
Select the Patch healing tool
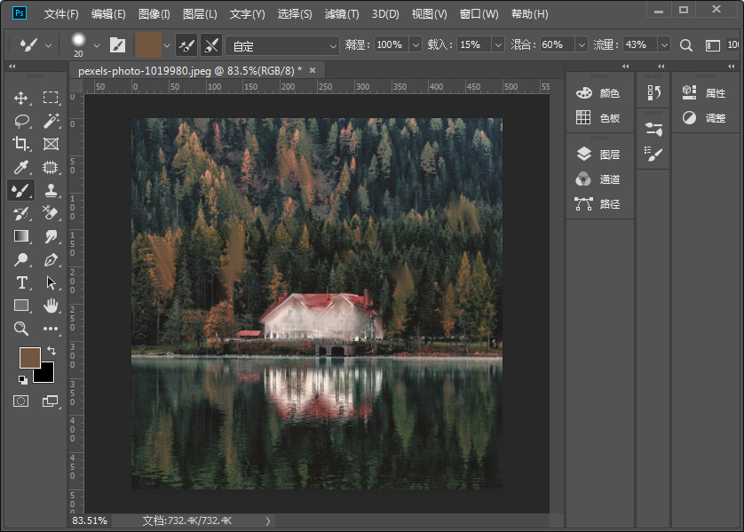click(x=51, y=167)
